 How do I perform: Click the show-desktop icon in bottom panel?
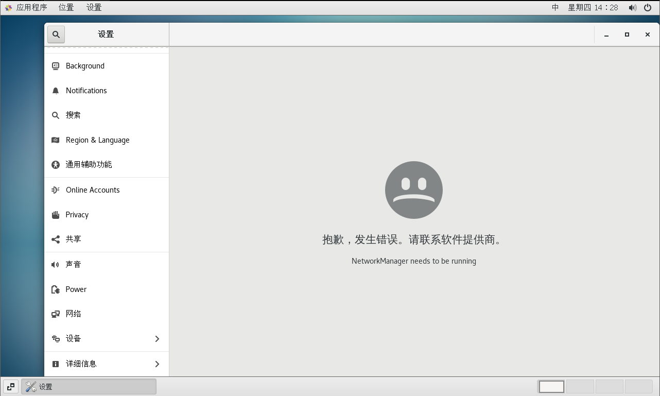point(11,387)
